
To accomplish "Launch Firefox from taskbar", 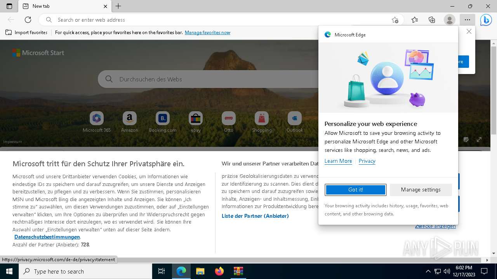I will tap(219, 271).
